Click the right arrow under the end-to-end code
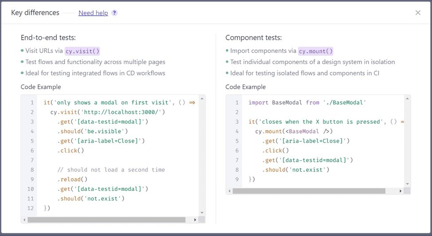This screenshot has height=236, width=432. coord(195,220)
